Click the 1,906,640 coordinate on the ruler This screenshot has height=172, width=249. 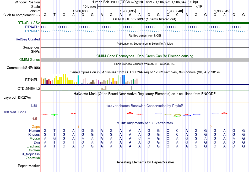[x=174, y=11]
